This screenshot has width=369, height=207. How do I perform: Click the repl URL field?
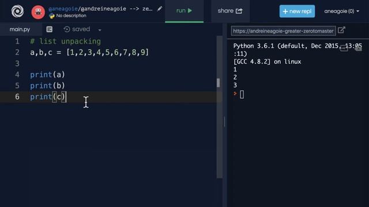pyautogui.click(x=283, y=31)
